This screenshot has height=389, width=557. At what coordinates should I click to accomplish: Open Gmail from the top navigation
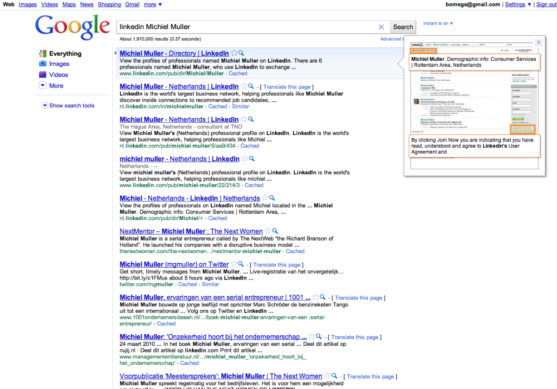(132, 4)
